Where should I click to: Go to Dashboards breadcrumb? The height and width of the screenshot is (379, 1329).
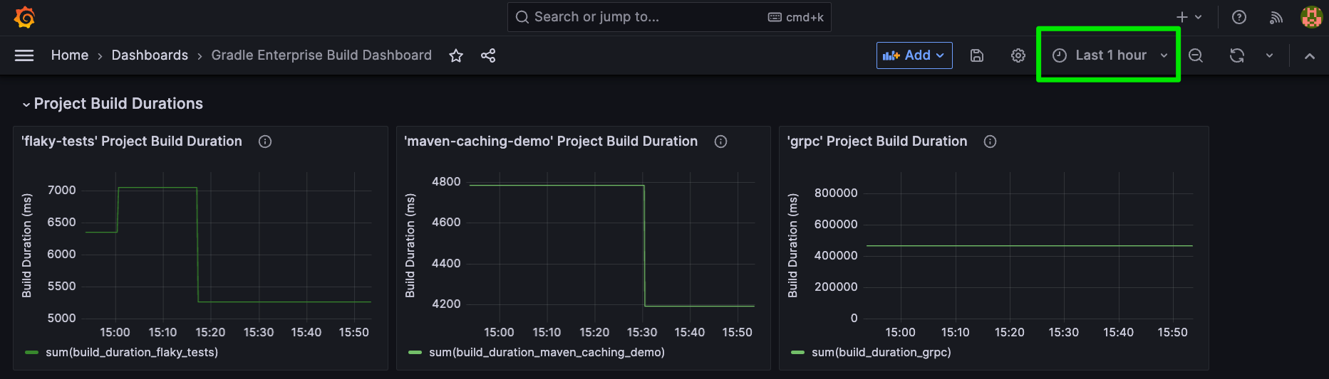click(x=150, y=55)
